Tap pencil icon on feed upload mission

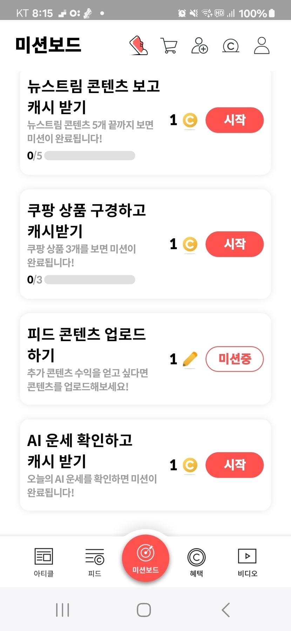(190, 359)
